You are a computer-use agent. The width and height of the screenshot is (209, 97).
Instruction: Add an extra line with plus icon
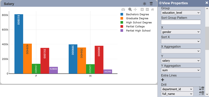pyautogui.click(x=163, y=80)
